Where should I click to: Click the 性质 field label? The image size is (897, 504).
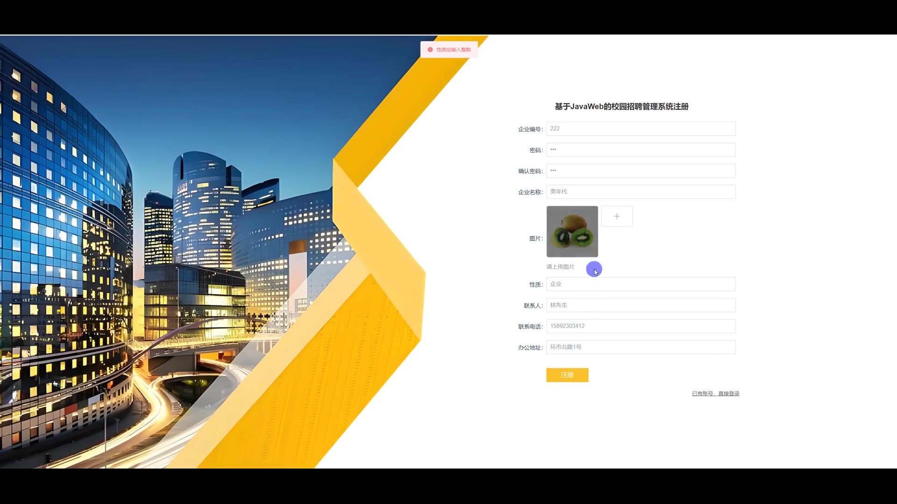click(535, 285)
